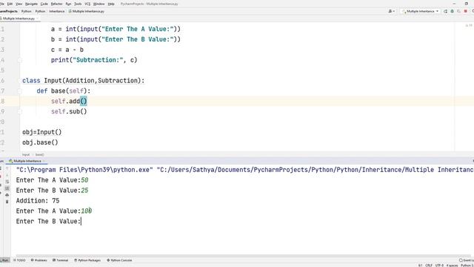Click the Multiple Inheritance.py breadcrumb
Image resolution: width=474 pixels, height=267 pixels.
[x=87, y=11]
